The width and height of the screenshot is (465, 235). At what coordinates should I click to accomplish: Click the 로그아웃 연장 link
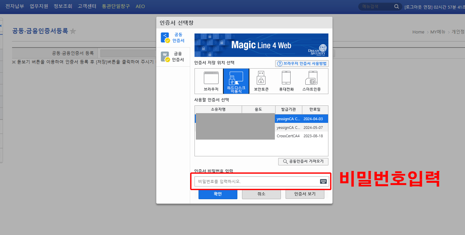pos(418,7)
